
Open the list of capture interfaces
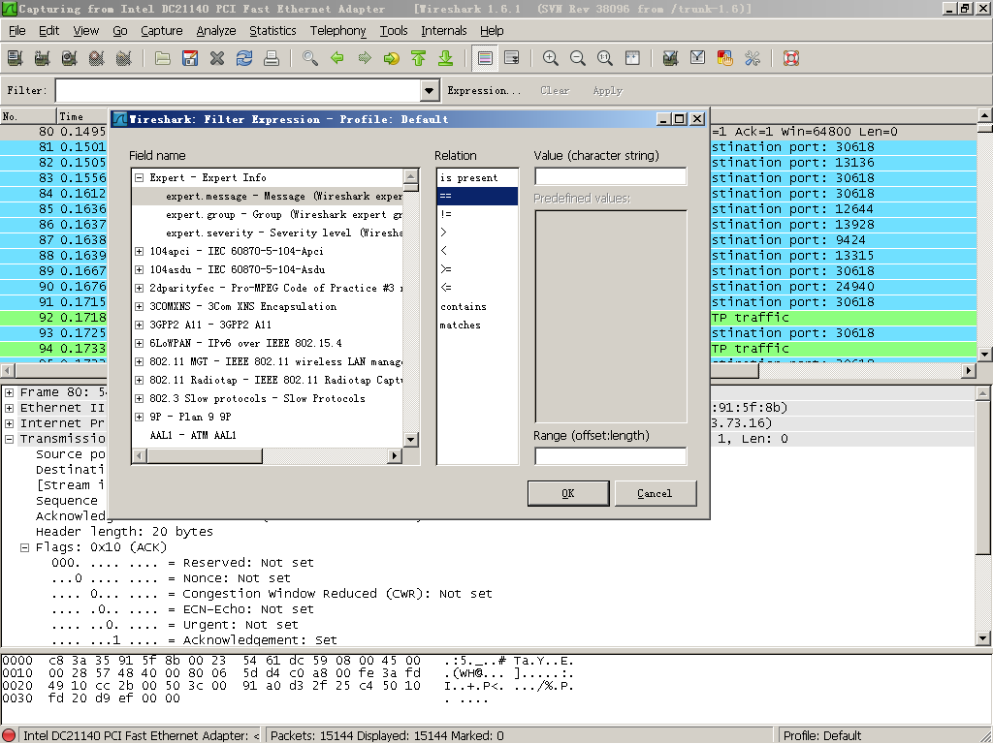[16, 59]
